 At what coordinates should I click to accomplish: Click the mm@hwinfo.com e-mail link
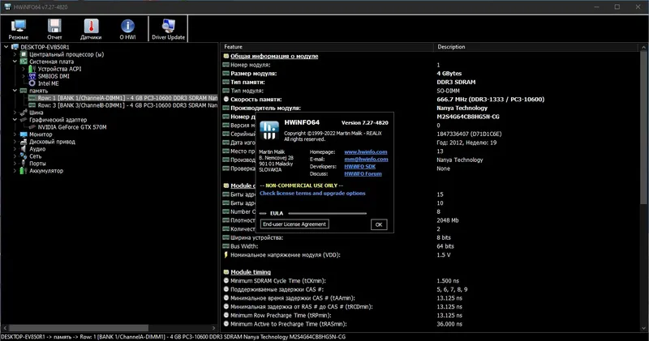(366, 159)
